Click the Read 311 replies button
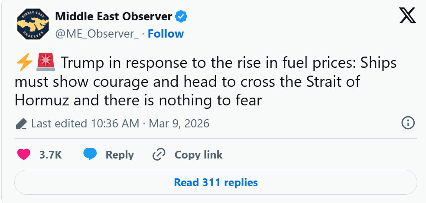426x203 pixels. tap(216, 182)
